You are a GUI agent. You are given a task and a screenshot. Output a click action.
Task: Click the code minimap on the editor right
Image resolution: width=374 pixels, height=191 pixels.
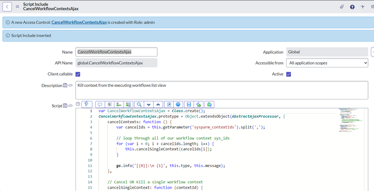pos(350,120)
